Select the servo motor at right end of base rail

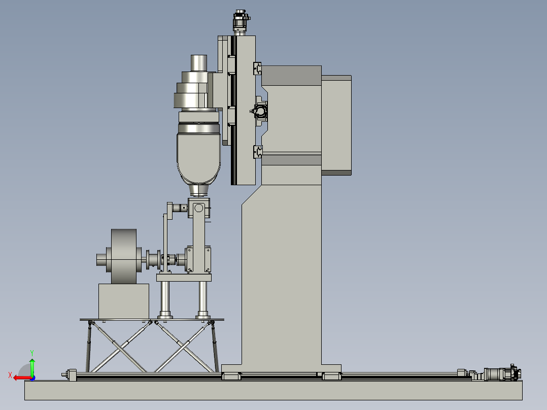(x=502, y=373)
